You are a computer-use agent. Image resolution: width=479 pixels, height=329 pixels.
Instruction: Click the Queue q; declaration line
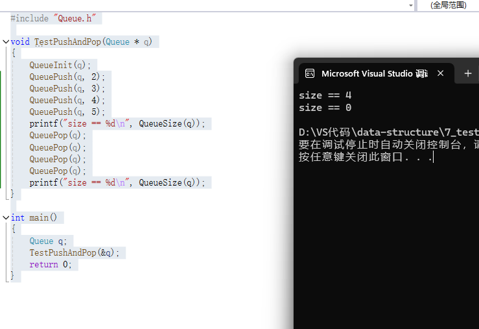tap(48, 241)
